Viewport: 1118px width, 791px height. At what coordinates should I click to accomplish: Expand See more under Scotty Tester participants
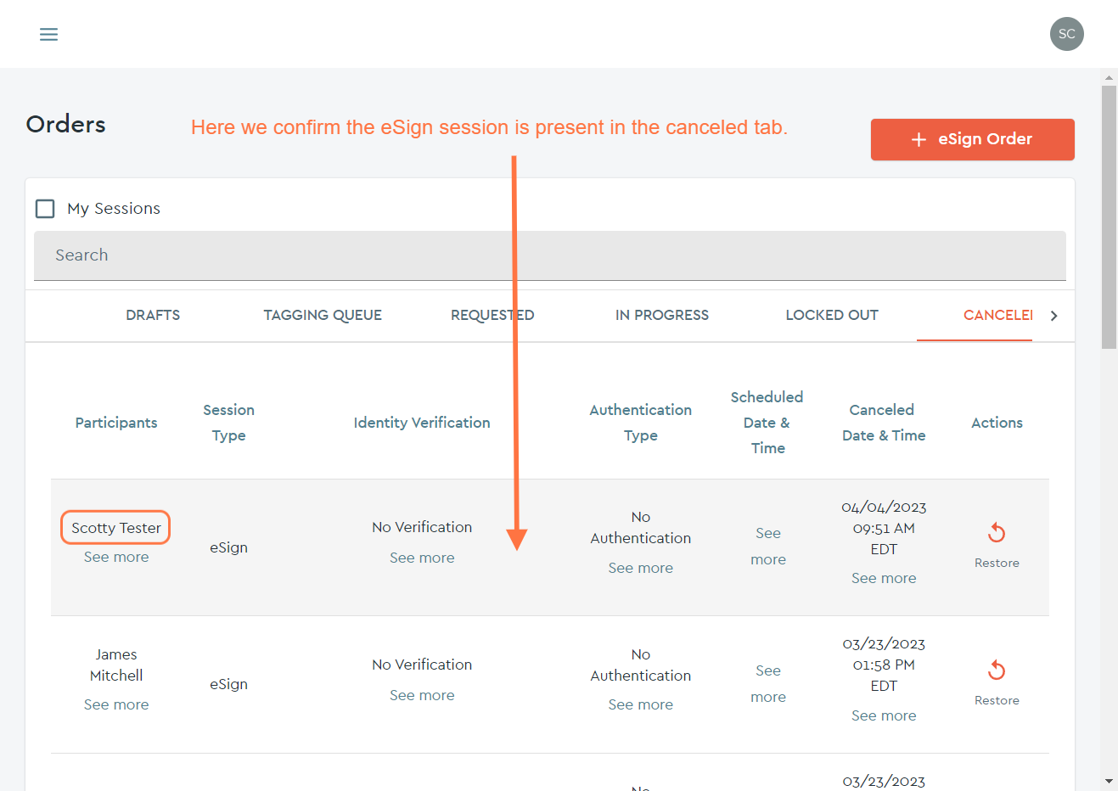tap(116, 557)
